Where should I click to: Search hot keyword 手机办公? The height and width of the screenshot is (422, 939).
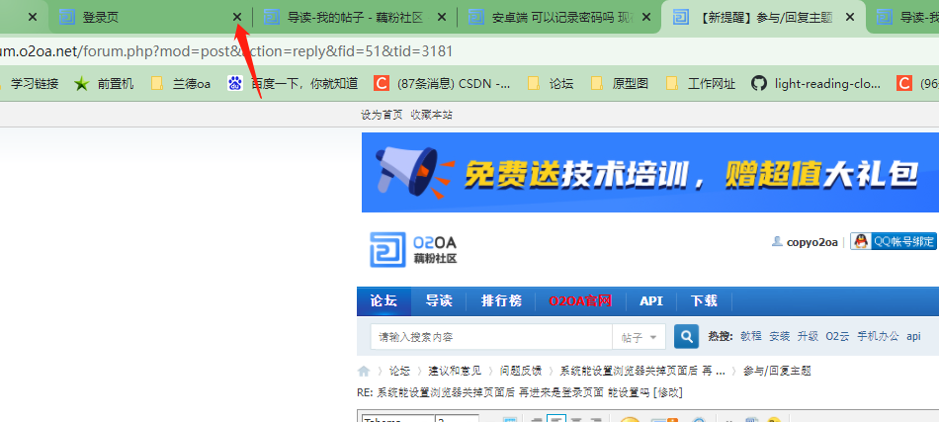click(878, 336)
